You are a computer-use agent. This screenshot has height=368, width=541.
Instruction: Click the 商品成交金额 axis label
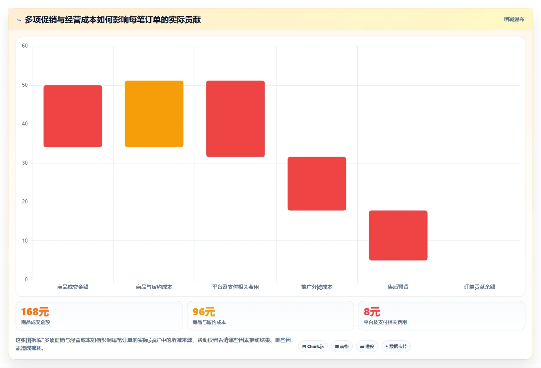[73, 287]
